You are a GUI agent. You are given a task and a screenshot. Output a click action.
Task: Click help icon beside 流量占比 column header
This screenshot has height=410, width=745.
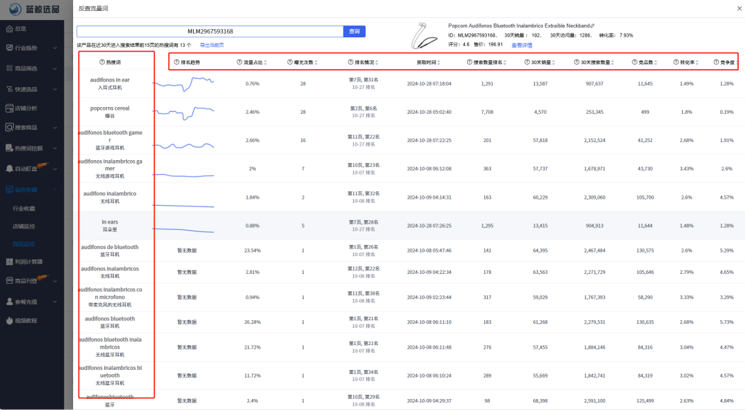[x=239, y=62]
